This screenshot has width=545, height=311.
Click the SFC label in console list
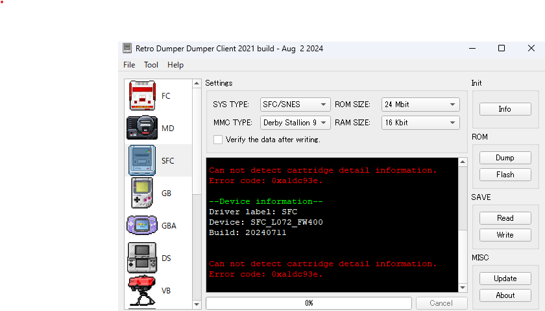[x=167, y=161]
